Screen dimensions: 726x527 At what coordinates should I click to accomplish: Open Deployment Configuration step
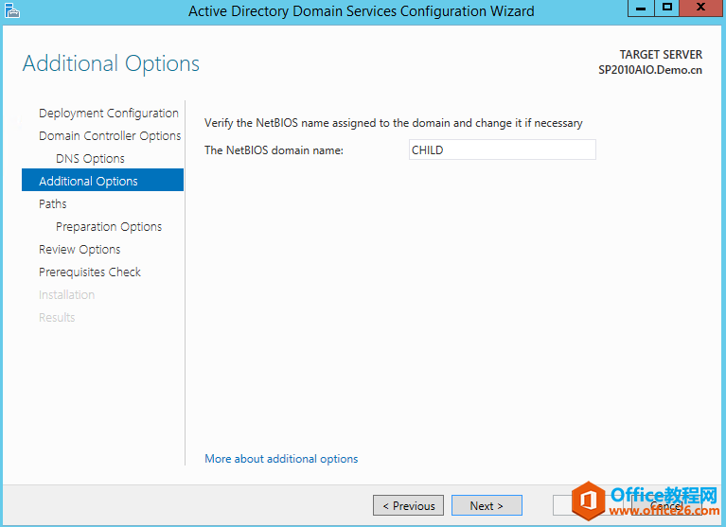coord(108,114)
